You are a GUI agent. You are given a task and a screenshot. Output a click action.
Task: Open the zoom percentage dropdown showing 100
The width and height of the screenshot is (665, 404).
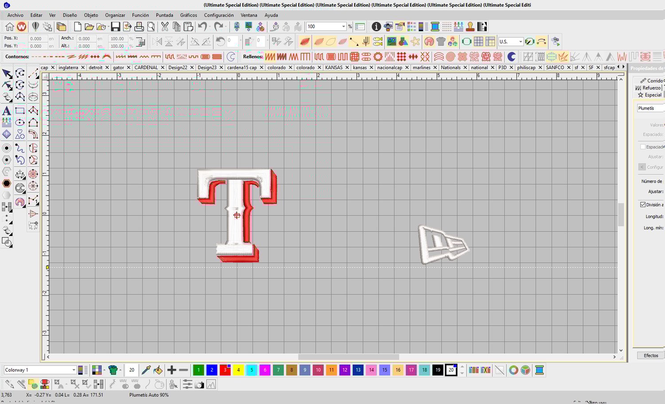(x=343, y=27)
